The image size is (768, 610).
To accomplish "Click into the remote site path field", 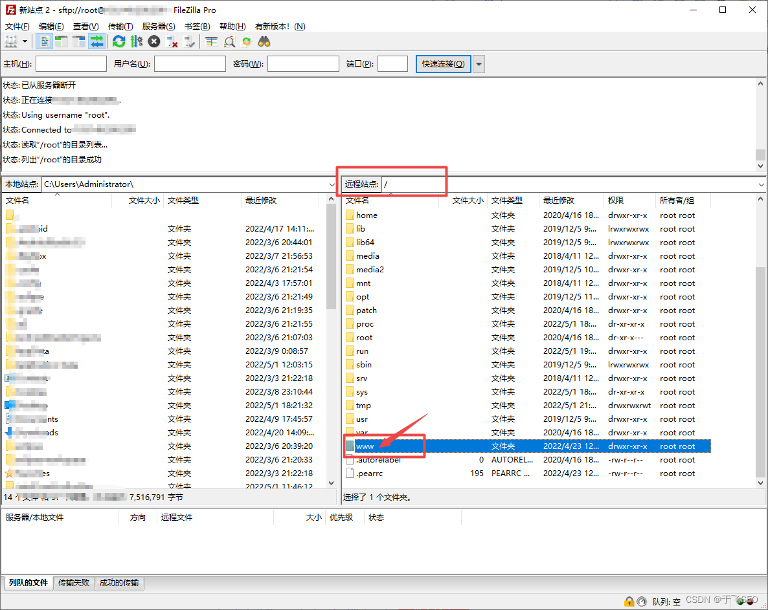I will [x=569, y=184].
